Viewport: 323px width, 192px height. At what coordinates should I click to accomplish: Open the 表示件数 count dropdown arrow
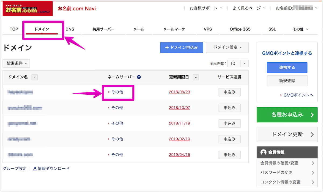tap(245, 63)
